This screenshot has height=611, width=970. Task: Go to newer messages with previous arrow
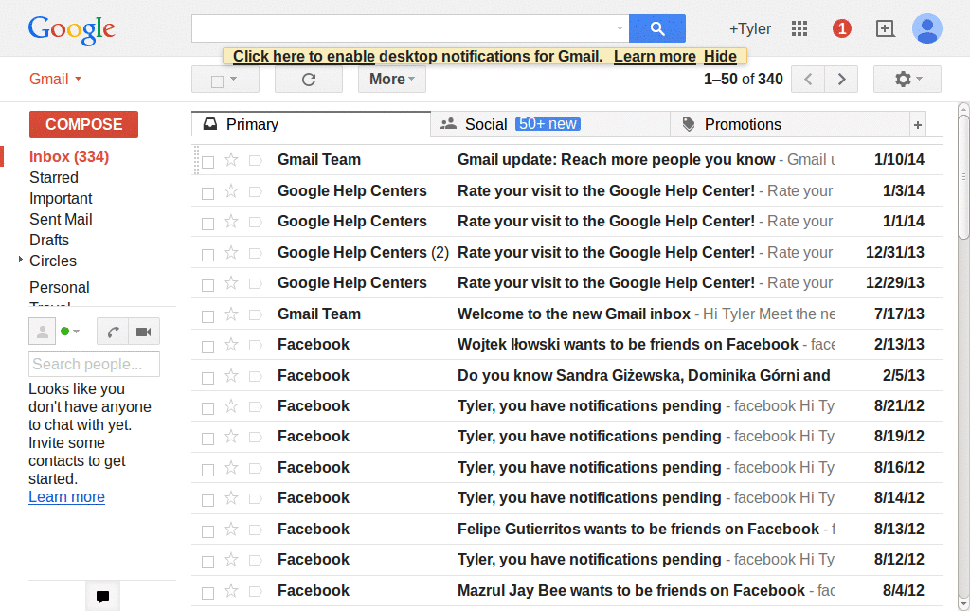808,80
